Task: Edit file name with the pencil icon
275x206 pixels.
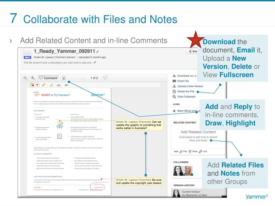Action: (97, 51)
